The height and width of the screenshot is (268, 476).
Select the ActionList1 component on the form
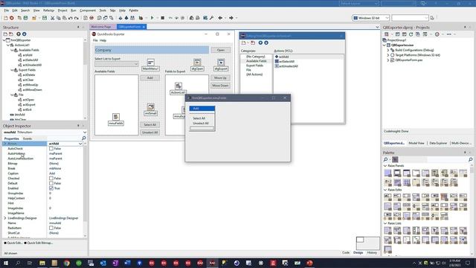178,89
